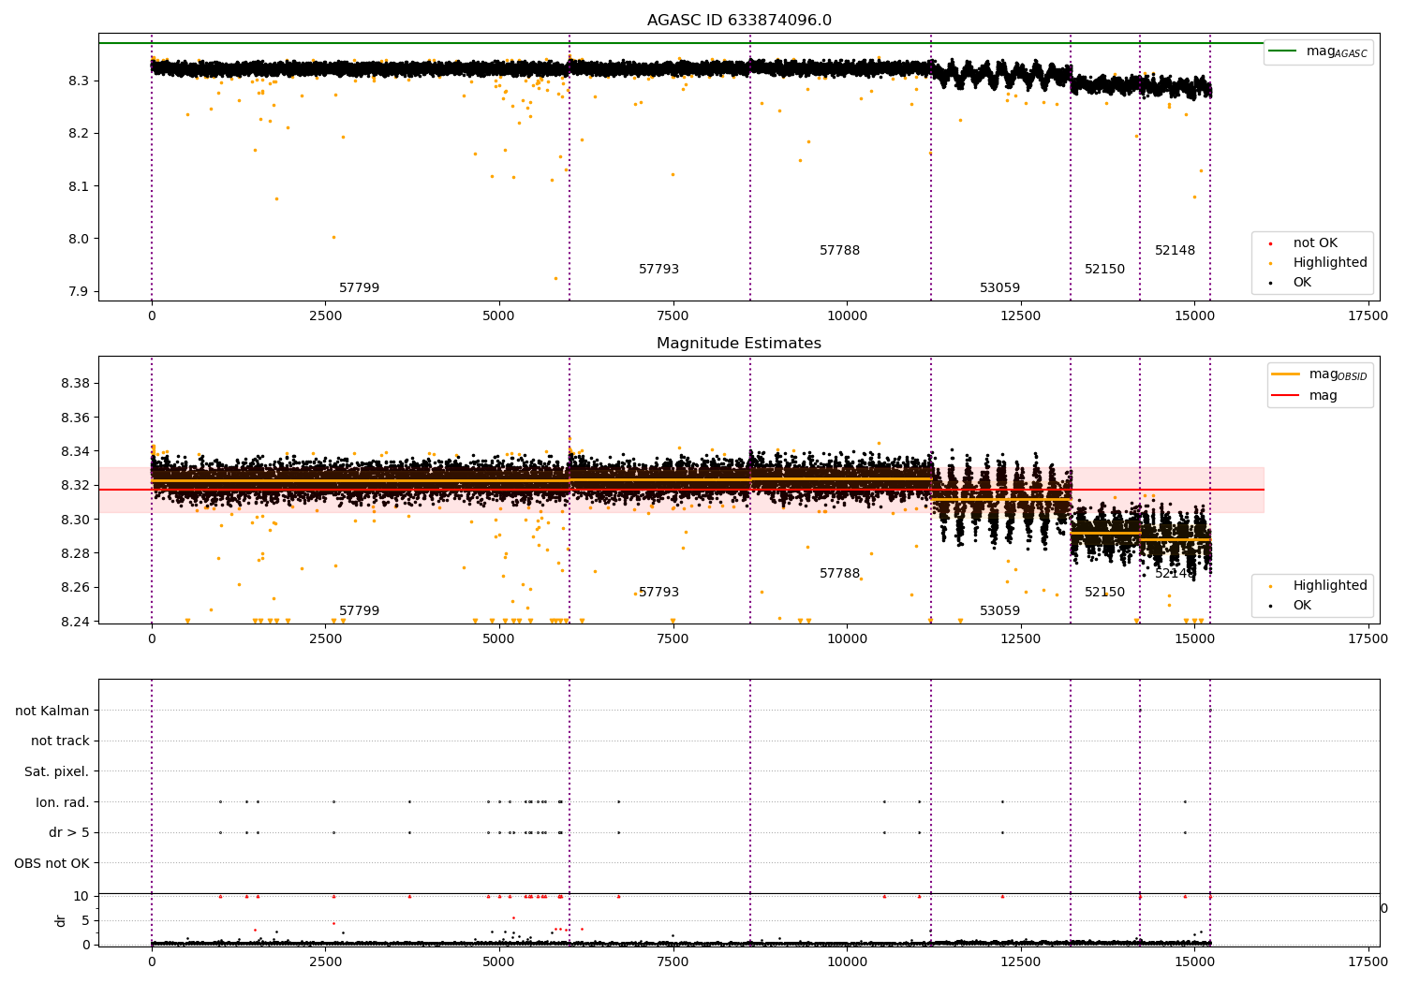Click OBSID label 52150 in Magnitude Estimates plot
Viewport: 1405px width, 983px height.
1105,593
